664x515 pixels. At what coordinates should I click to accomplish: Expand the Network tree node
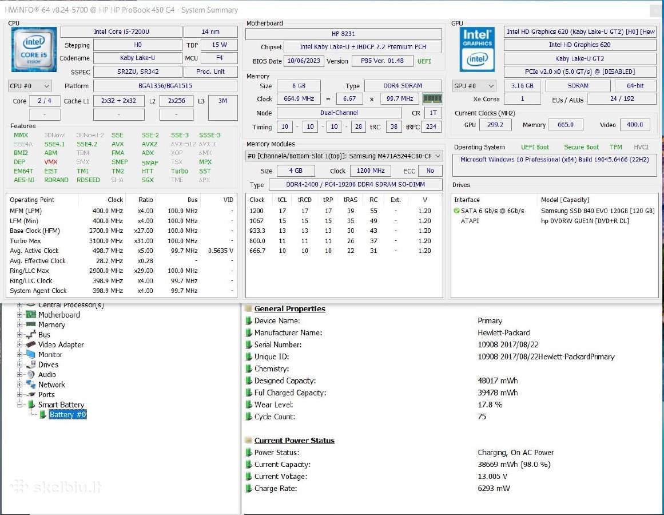point(19,384)
